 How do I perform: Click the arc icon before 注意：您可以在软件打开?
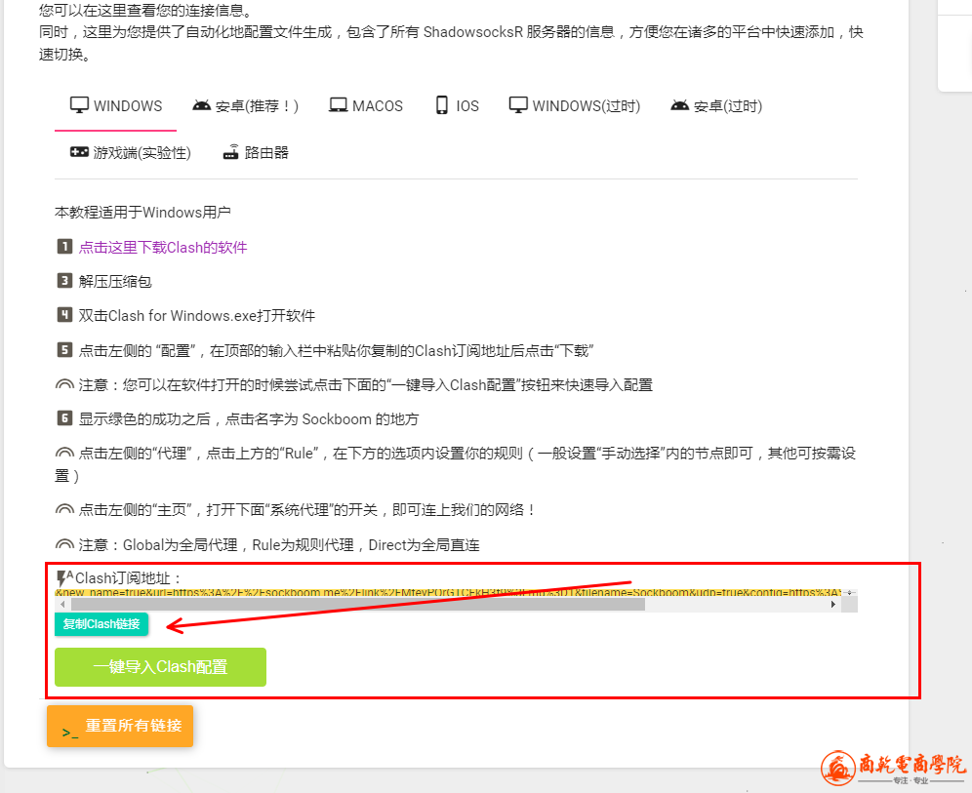point(65,384)
